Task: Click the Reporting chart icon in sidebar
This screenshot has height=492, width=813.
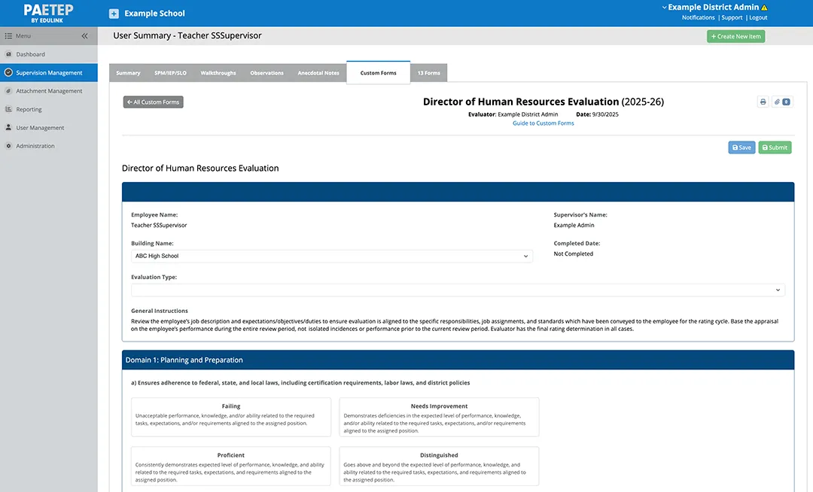Action: click(8, 109)
